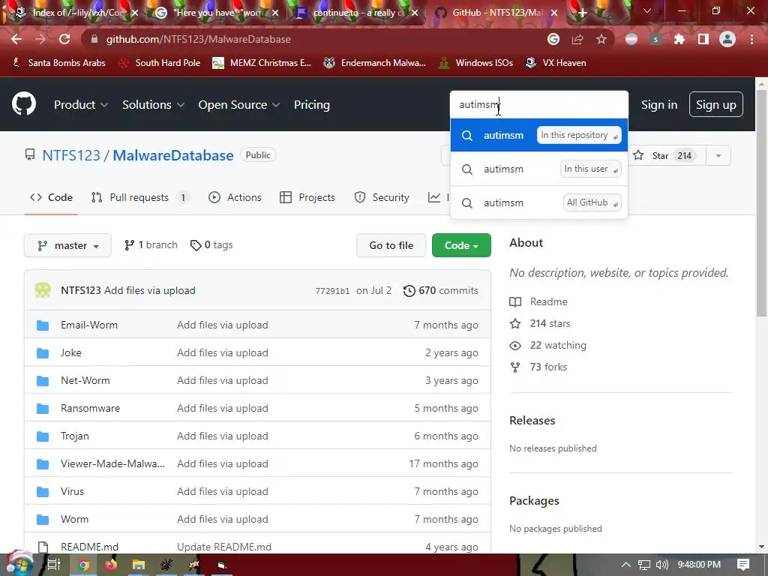Open the notifications center icon

coord(743,565)
